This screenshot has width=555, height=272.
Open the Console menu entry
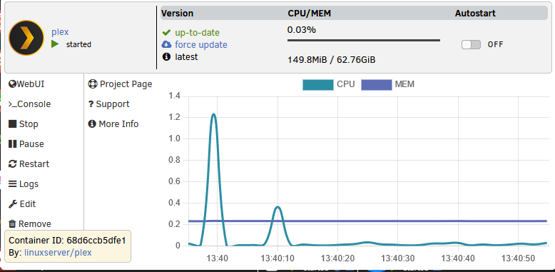pos(29,104)
